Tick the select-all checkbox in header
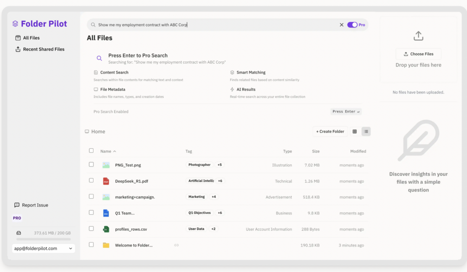Image resolution: width=467 pixels, height=272 pixels. tap(91, 151)
